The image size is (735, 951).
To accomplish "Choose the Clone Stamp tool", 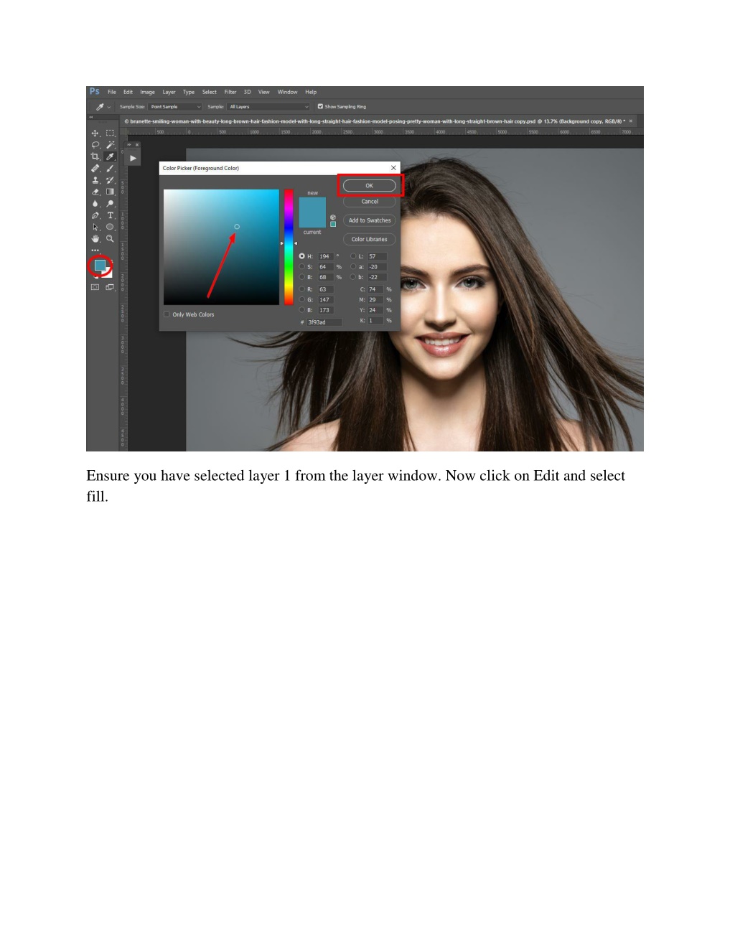I will [95, 180].
